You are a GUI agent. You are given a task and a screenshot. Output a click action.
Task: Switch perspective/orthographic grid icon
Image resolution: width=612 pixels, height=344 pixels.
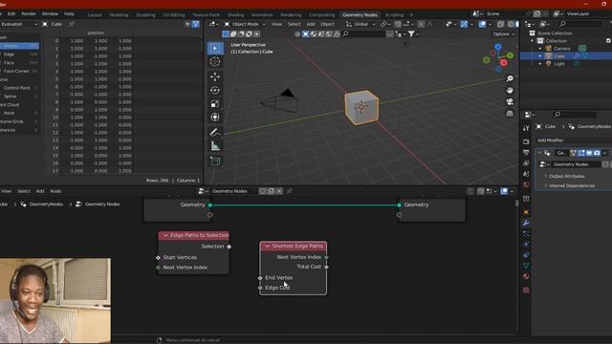(x=510, y=114)
